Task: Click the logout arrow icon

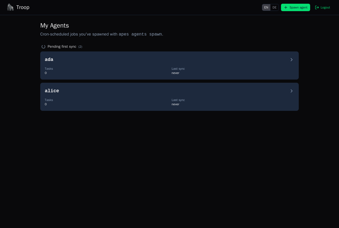Action: tap(317, 7)
